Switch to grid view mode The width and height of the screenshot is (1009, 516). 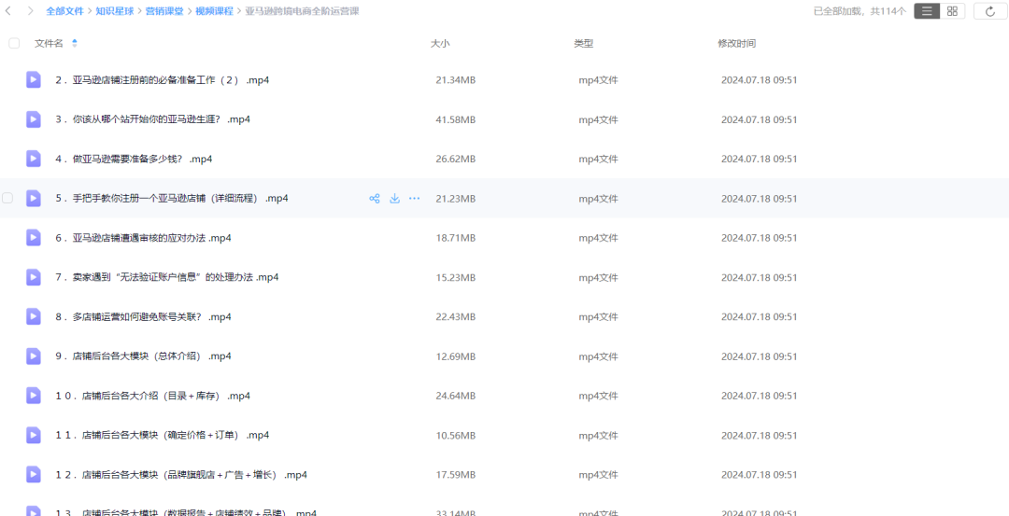coord(952,11)
